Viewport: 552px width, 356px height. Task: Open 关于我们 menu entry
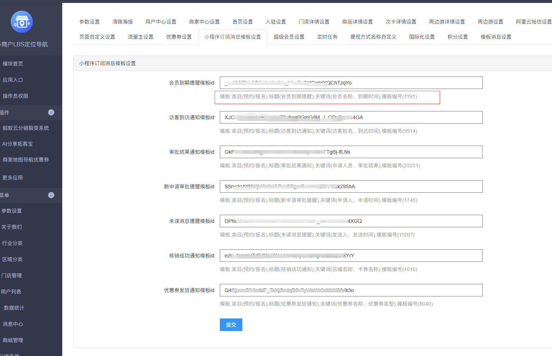(x=12, y=227)
